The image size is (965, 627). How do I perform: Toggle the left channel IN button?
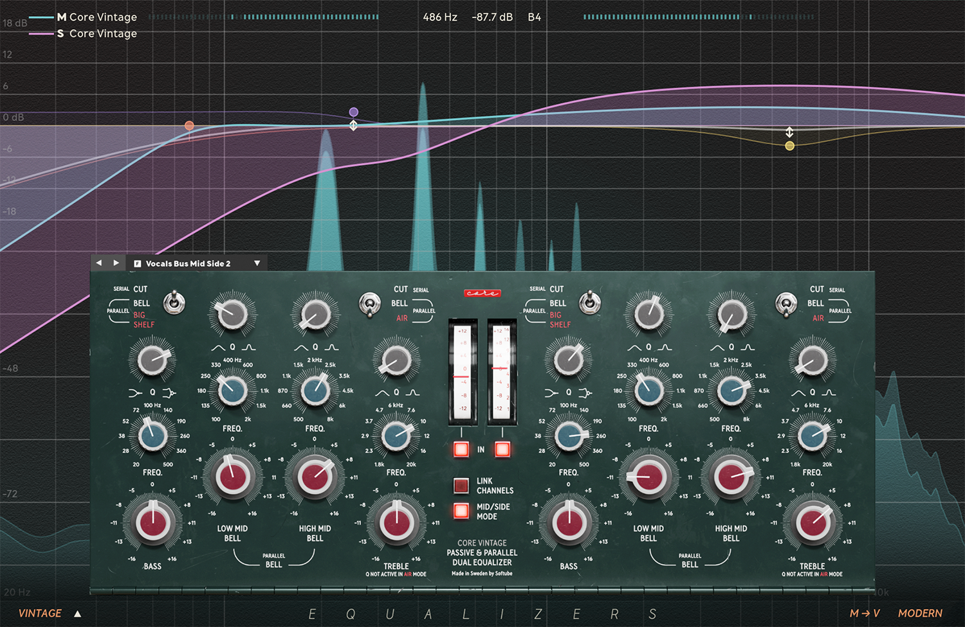click(x=461, y=449)
